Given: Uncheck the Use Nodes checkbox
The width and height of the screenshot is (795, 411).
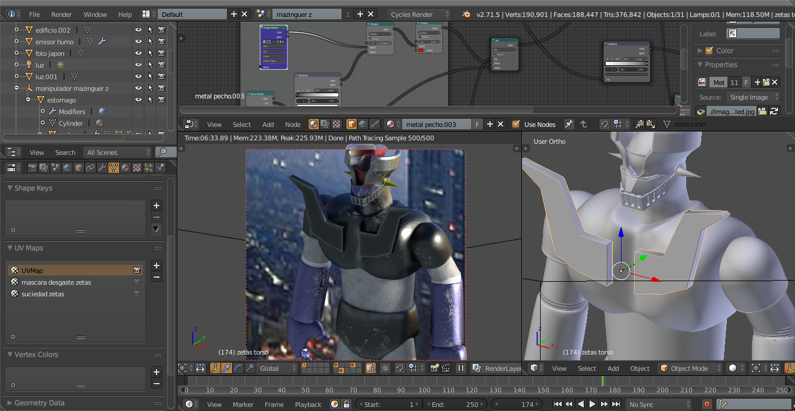Looking at the screenshot, I should click(x=516, y=124).
